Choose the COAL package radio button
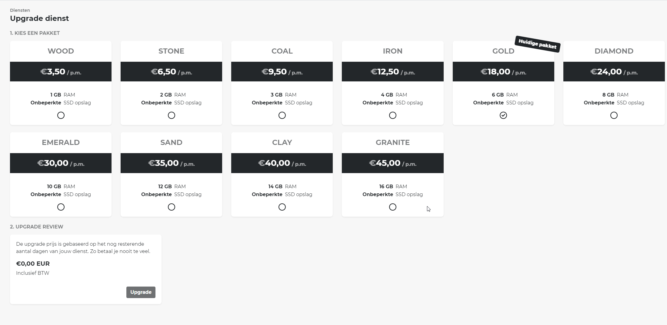 tap(282, 115)
